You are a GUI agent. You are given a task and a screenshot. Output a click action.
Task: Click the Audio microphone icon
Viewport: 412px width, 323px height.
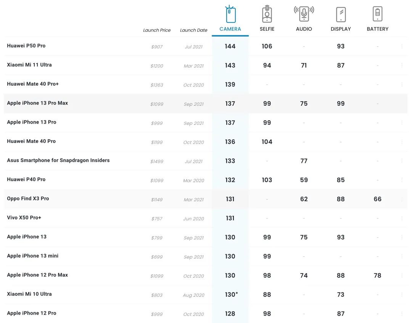304,14
